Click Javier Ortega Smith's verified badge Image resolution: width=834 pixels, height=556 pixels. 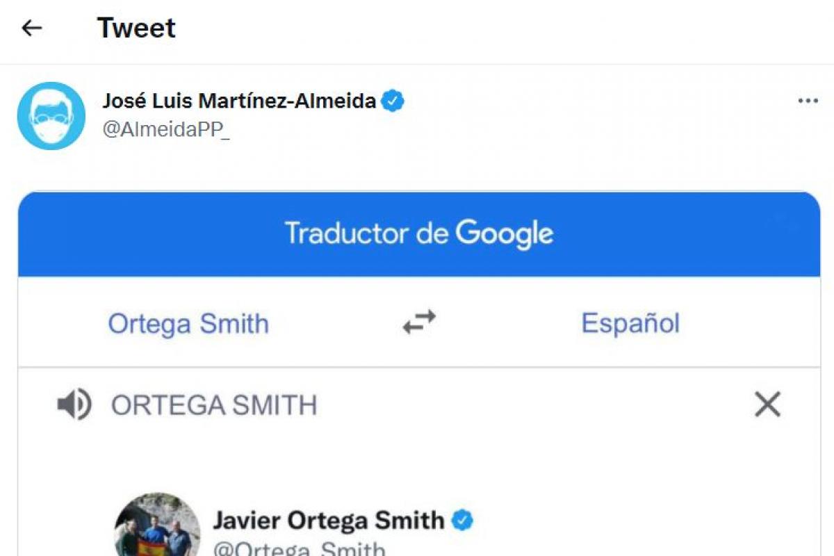[463, 520]
